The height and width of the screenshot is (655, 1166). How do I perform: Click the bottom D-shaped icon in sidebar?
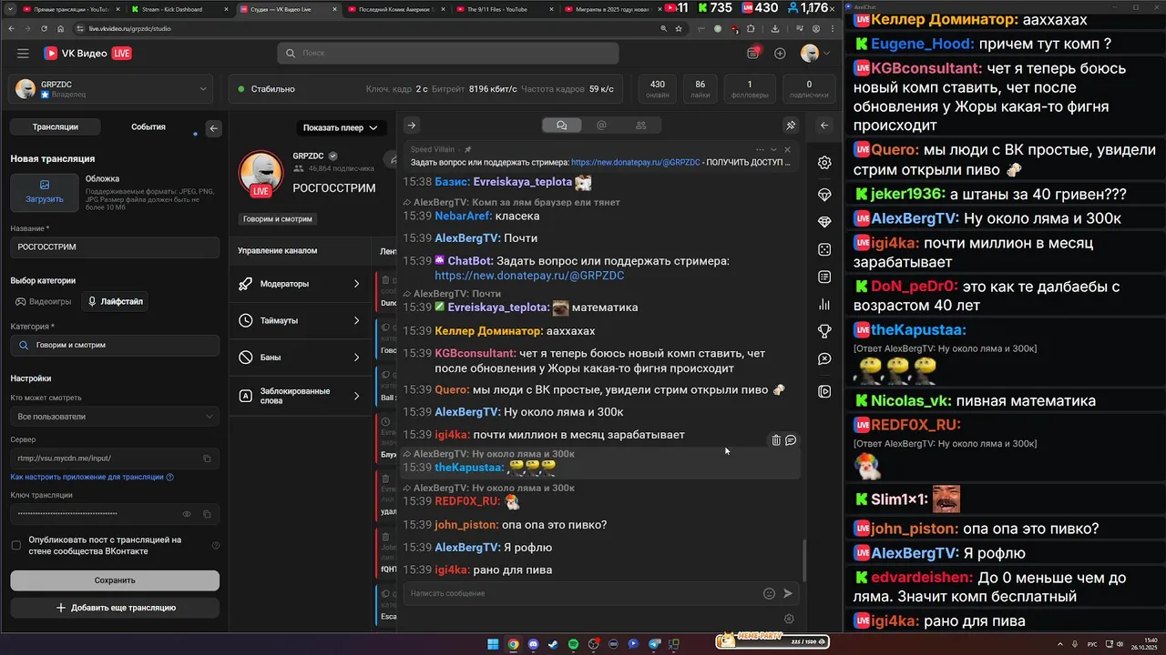[824, 391]
